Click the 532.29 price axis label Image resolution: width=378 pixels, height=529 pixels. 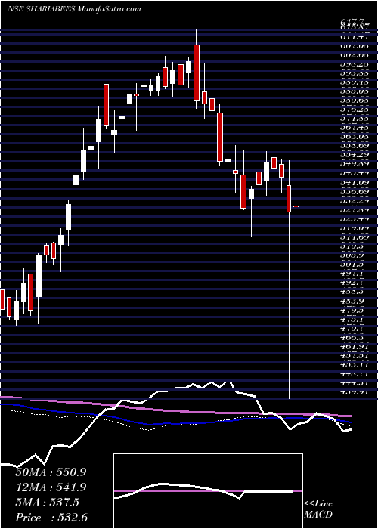tap(354, 201)
